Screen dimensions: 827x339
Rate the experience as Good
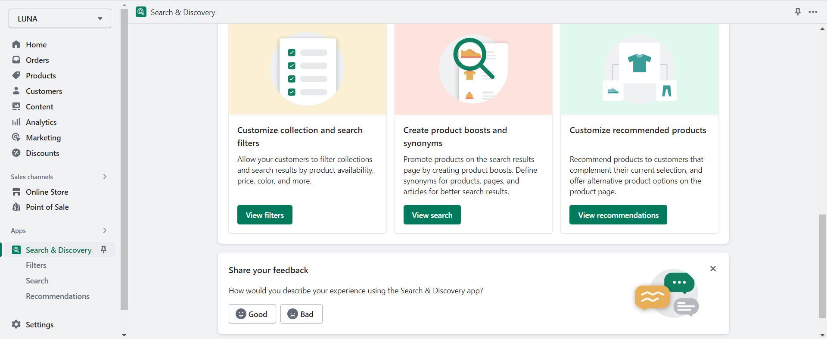point(252,314)
